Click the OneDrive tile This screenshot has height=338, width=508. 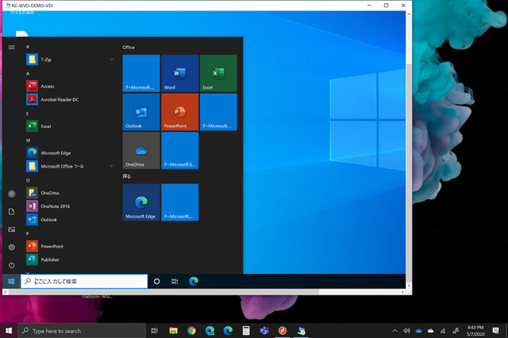pos(141,151)
